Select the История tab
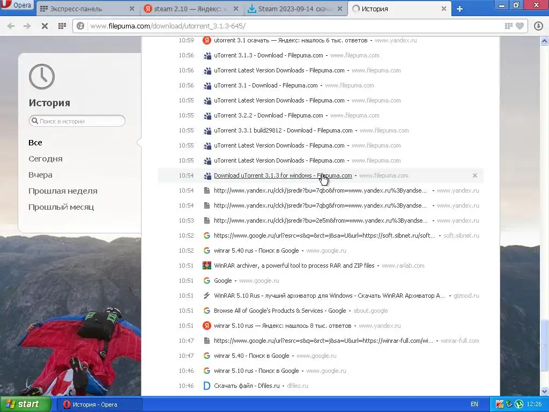The width and height of the screenshot is (549, 412). point(399,9)
